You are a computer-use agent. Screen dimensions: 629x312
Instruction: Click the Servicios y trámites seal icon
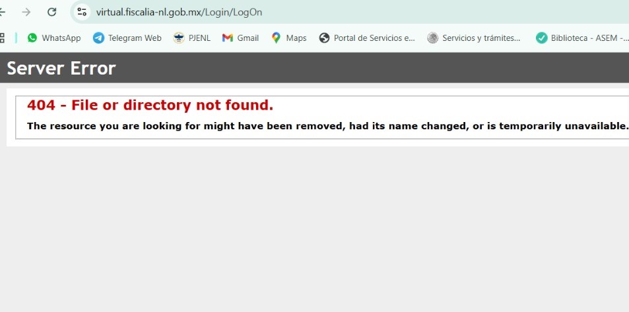[432, 38]
